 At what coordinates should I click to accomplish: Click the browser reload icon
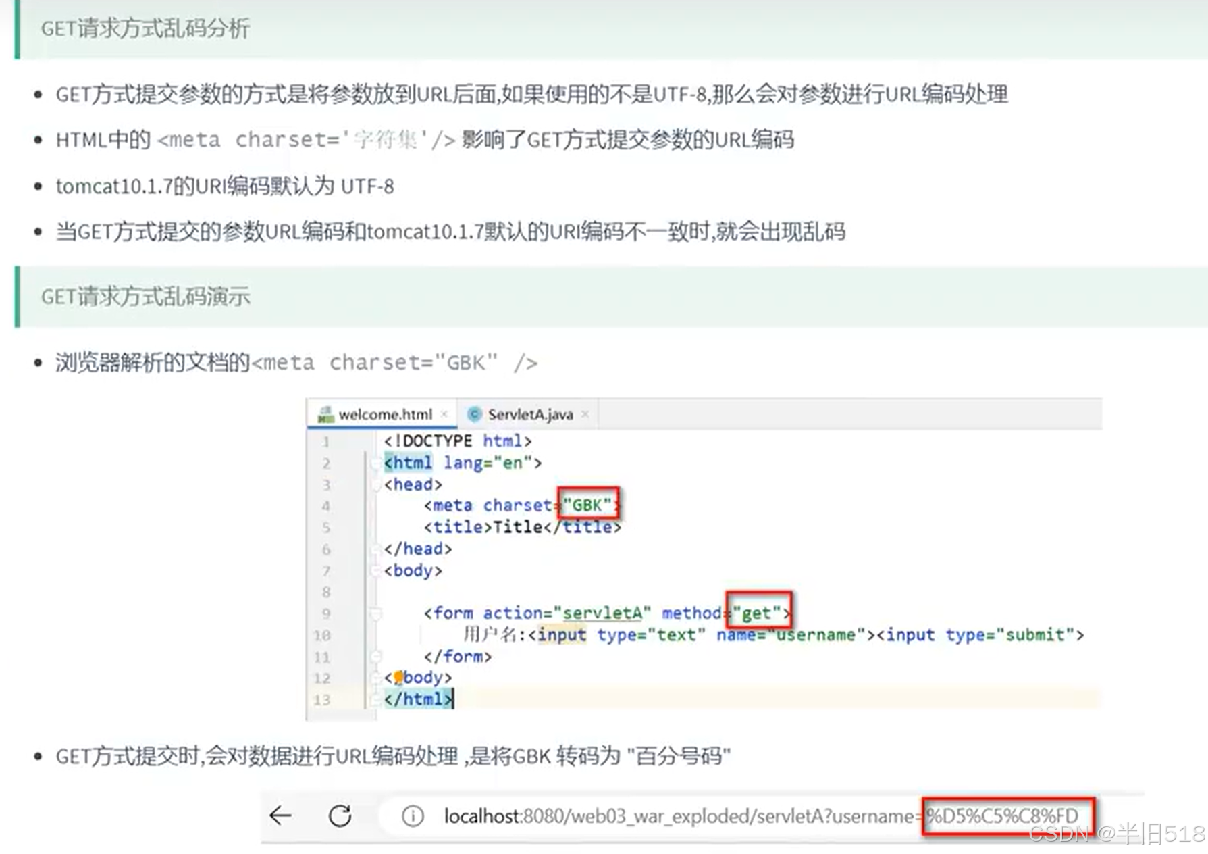[340, 816]
